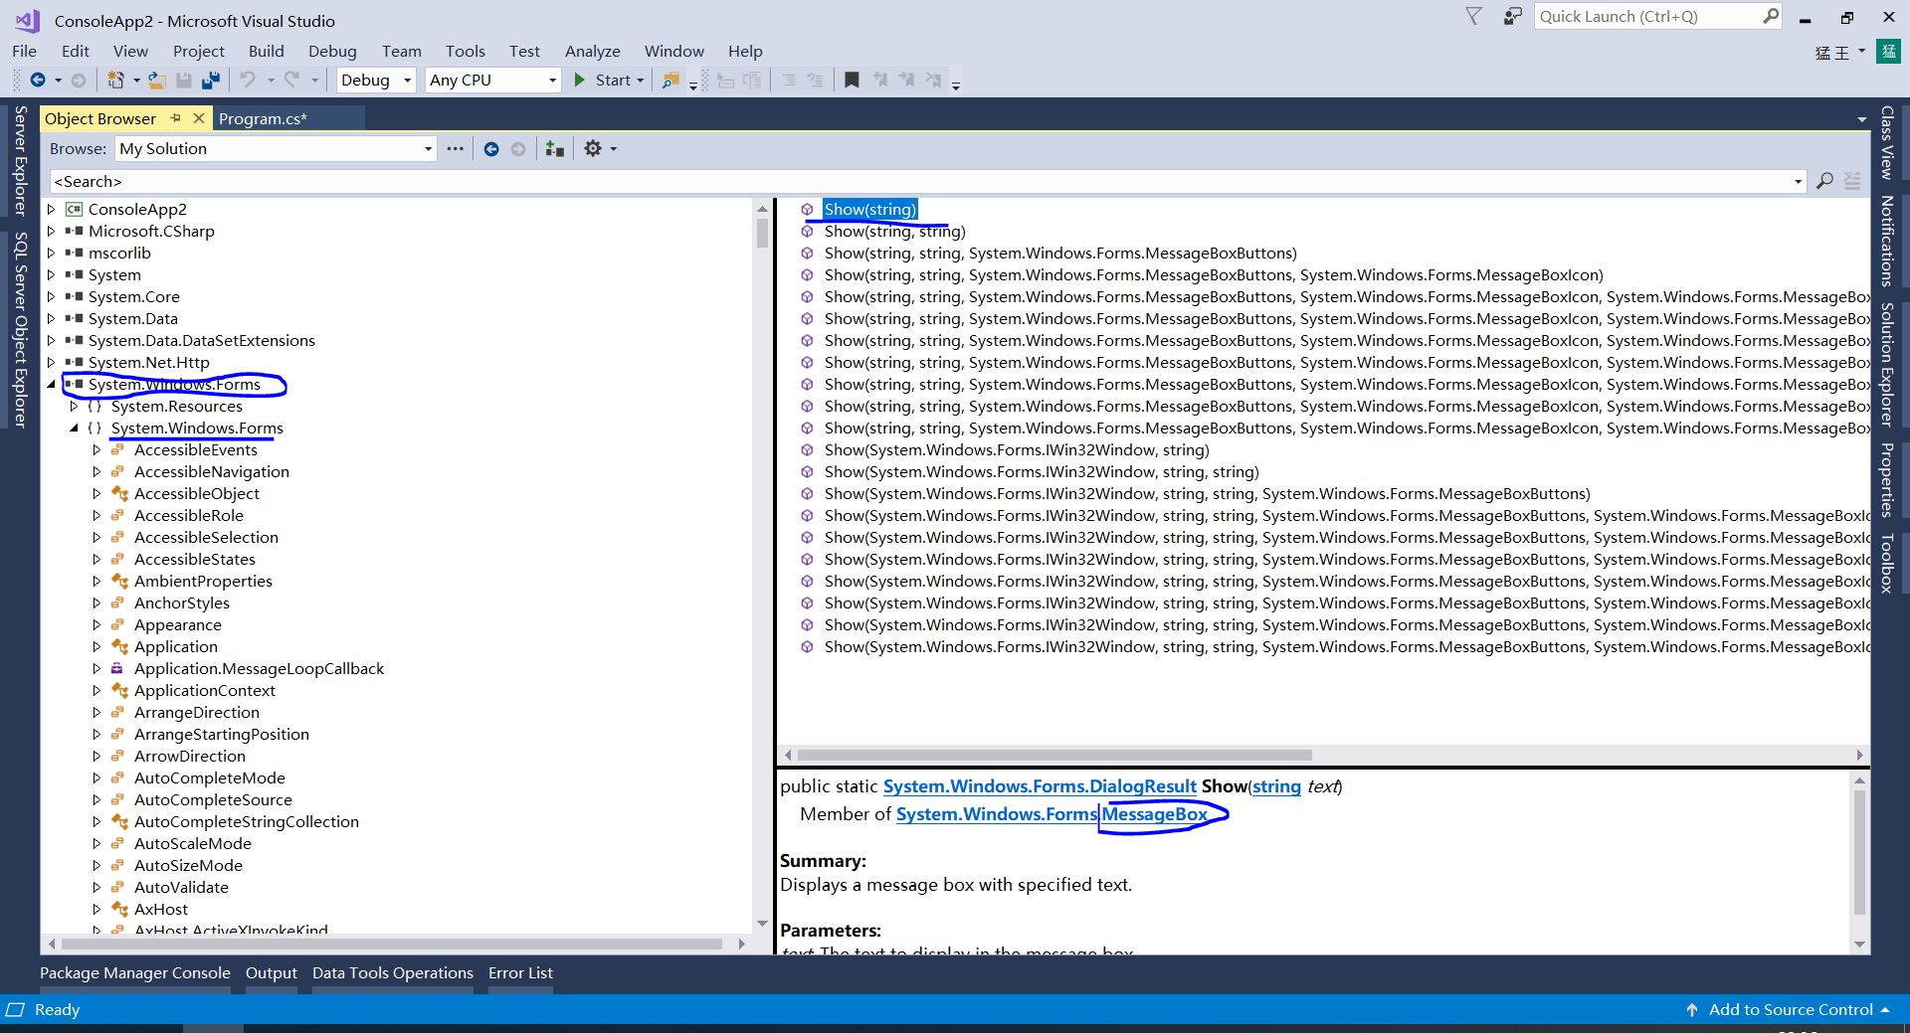Click the Clear Search icon
1910x1033 pixels.
(1852, 181)
